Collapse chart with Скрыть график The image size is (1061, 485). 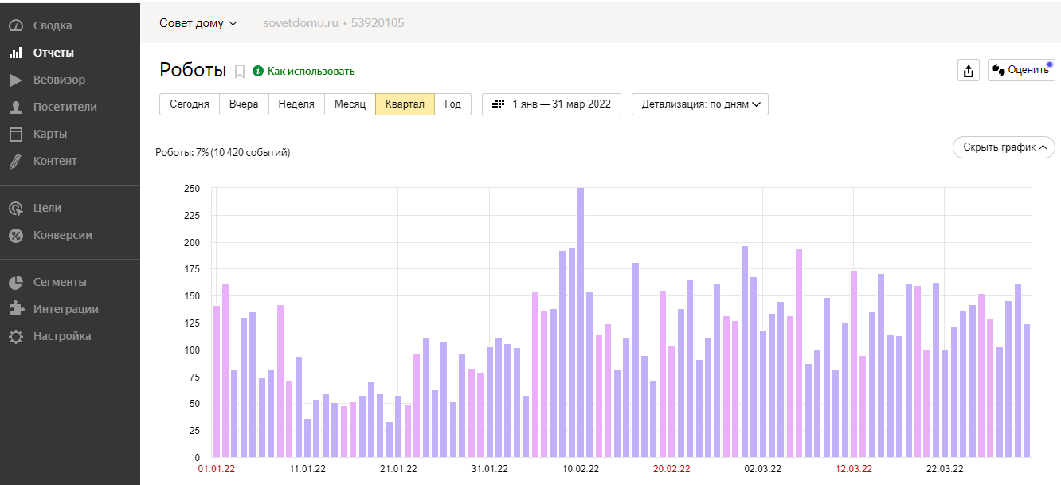pyautogui.click(x=1004, y=147)
